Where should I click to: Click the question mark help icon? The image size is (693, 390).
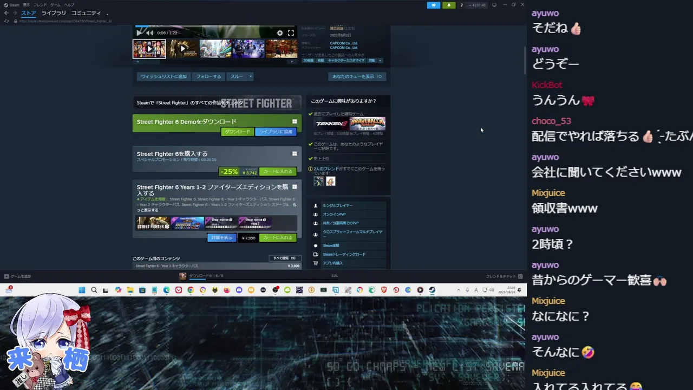click(x=461, y=5)
